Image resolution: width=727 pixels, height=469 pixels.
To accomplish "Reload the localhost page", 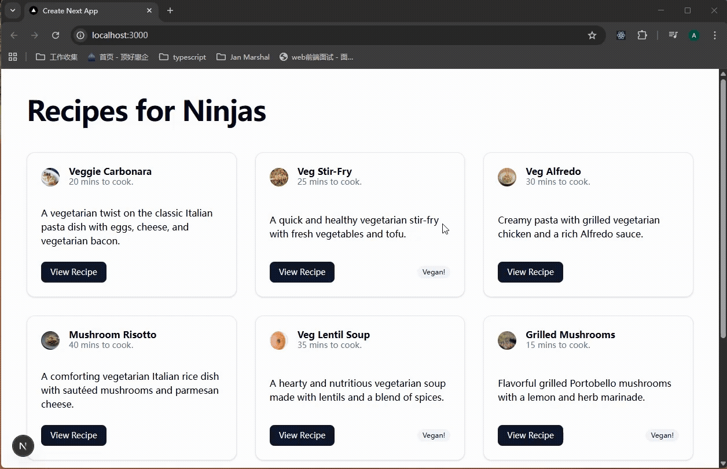I will tap(56, 35).
